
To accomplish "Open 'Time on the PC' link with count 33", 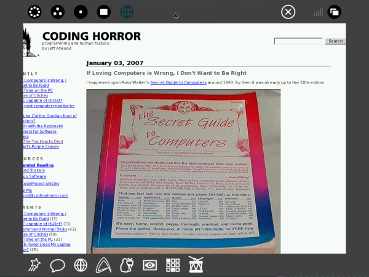I will click(x=38, y=239).
